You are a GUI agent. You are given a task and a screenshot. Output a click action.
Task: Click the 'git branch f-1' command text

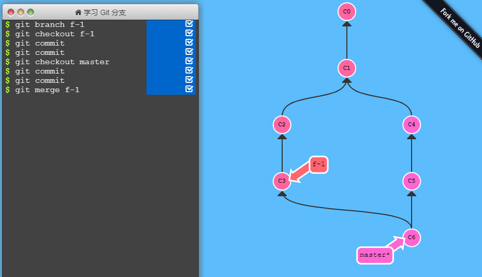(50, 25)
